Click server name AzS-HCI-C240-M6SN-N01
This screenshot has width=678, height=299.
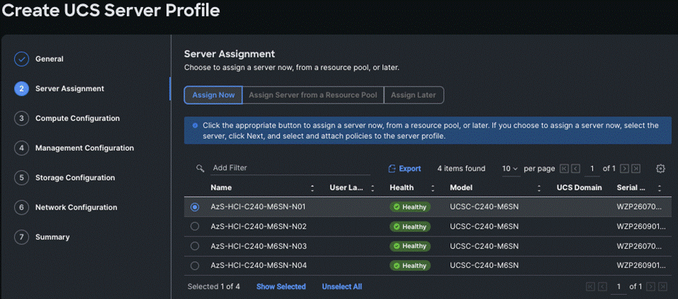258,207
